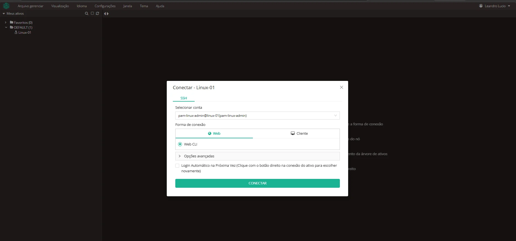Open the Ajuda menu
The height and width of the screenshot is (241, 516).
pyautogui.click(x=160, y=6)
